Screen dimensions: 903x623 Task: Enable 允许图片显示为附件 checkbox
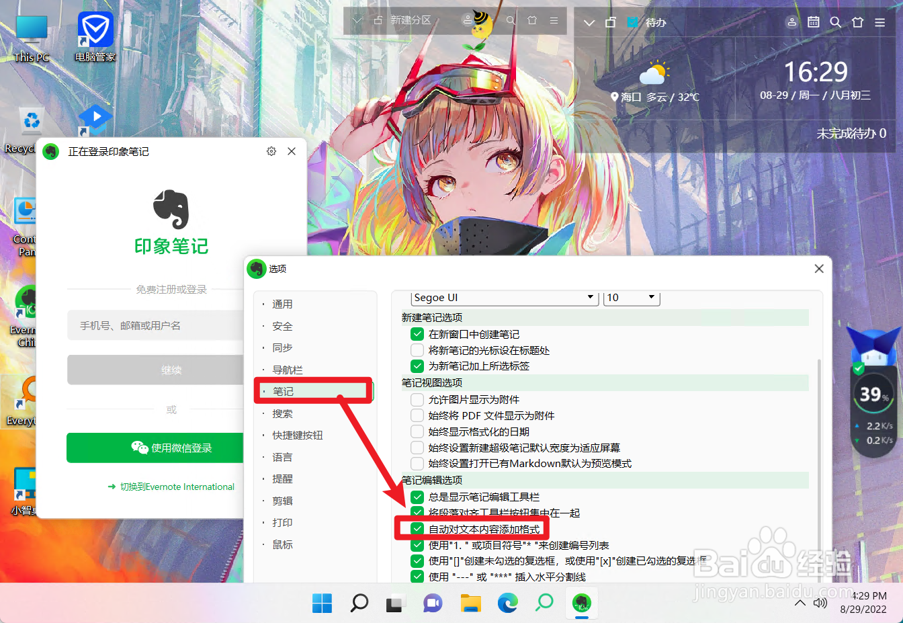[417, 399]
